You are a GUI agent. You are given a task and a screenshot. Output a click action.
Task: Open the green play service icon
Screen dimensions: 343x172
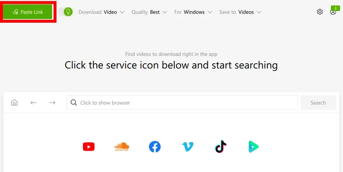click(x=253, y=147)
